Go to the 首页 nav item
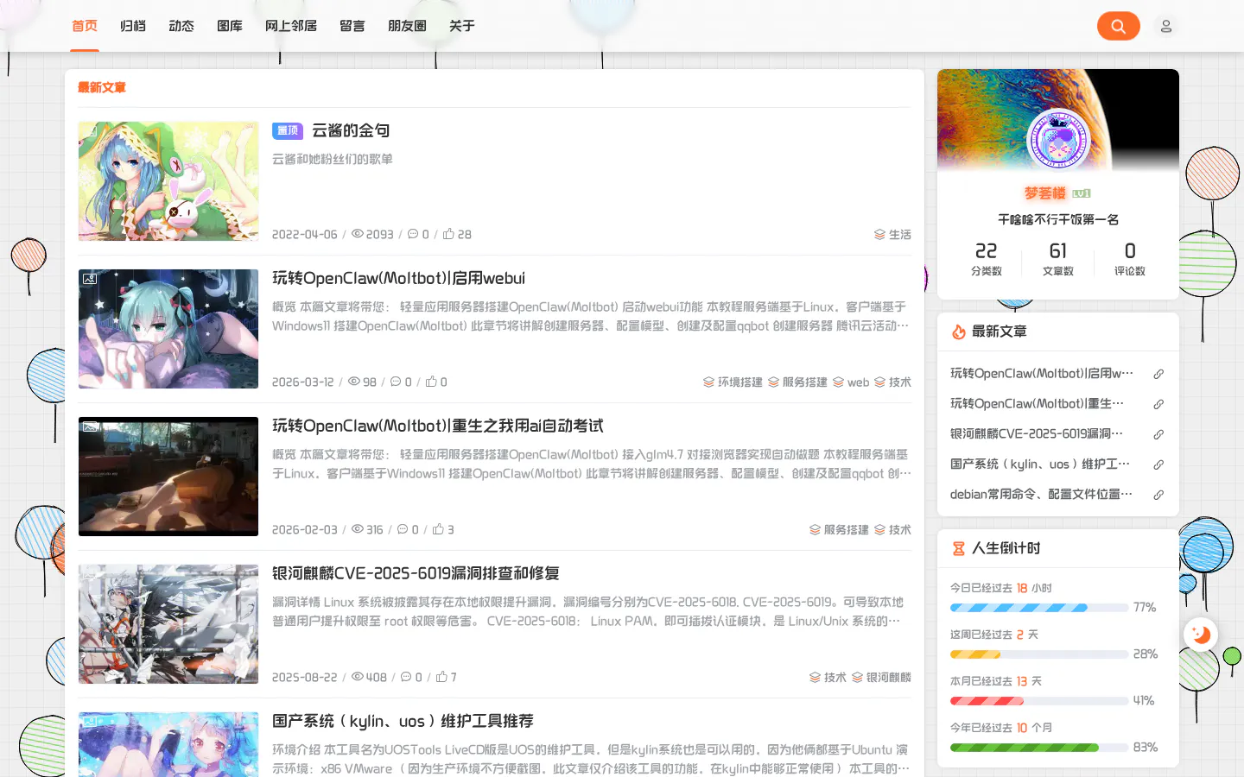 coord(85,26)
